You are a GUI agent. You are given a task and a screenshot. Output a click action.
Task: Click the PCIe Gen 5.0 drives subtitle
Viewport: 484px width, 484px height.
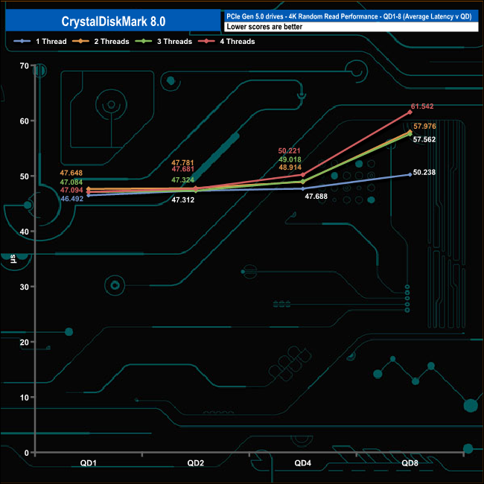click(348, 16)
